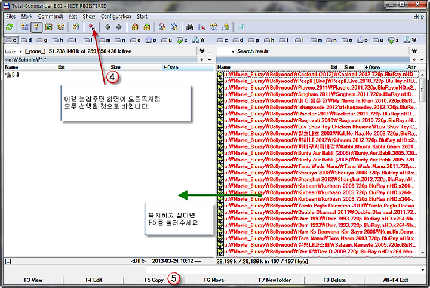Image resolution: width=430 pixels, height=288 pixels.
Task: Open left panel favorites asterisk button
Action: [x=202, y=60]
